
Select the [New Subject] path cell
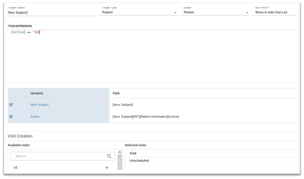(x=122, y=105)
